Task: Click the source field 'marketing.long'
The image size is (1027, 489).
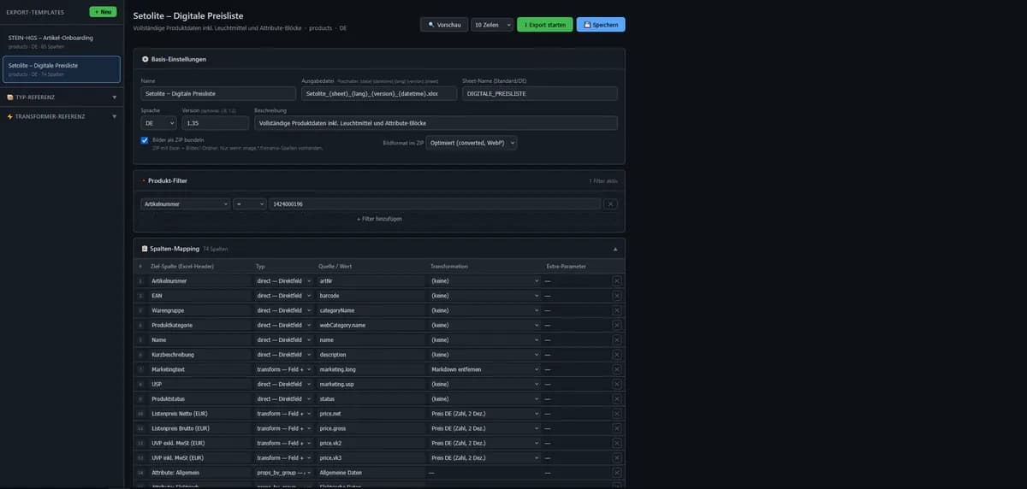Action: coord(371,369)
